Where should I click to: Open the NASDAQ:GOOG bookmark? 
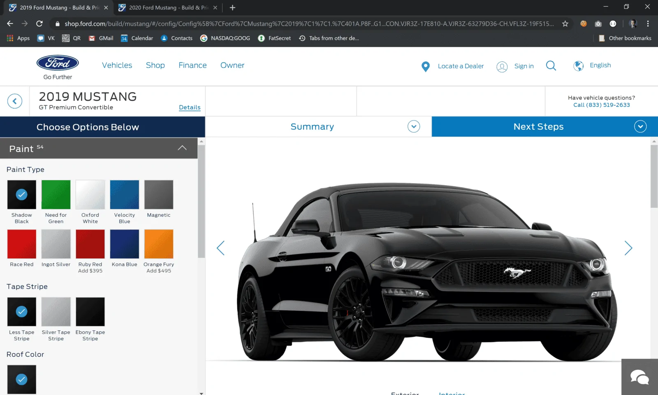(x=225, y=38)
